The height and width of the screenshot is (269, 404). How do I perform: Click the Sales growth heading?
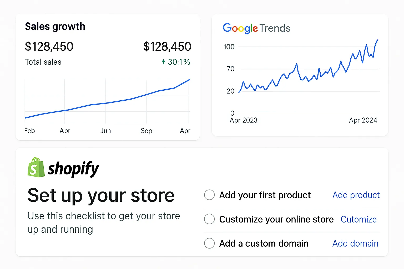[55, 27]
